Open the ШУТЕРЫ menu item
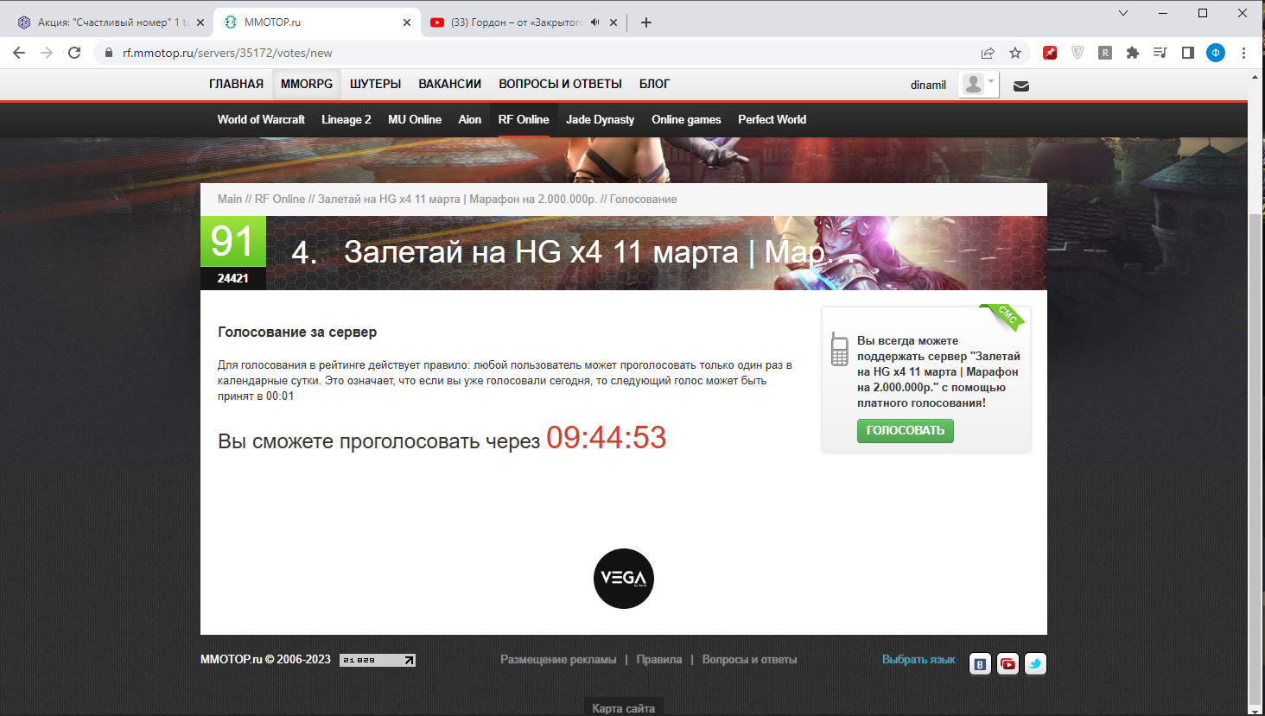This screenshot has height=716, width=1265. pos(375,84)
